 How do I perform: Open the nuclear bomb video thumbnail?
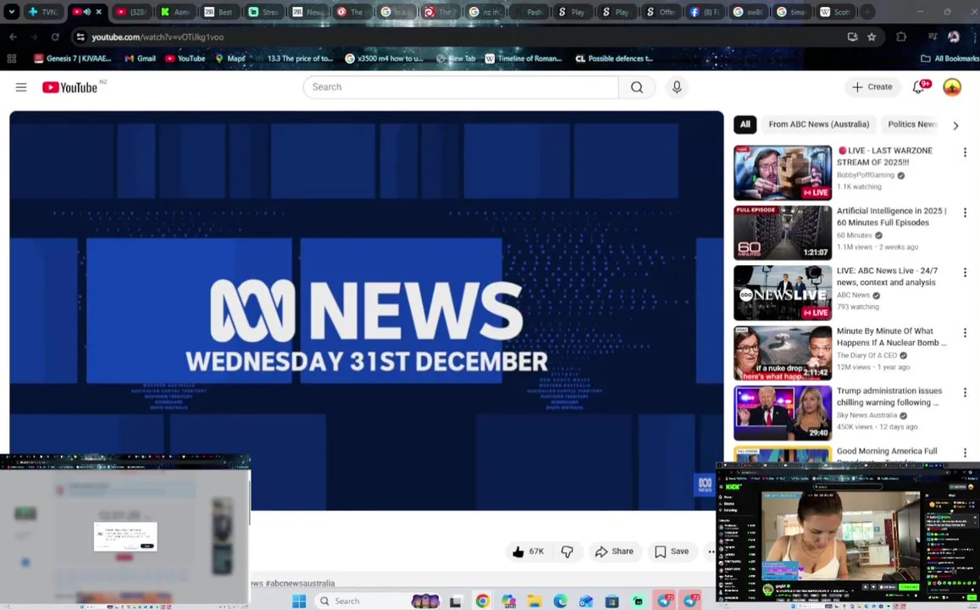[x=783, y=353]
